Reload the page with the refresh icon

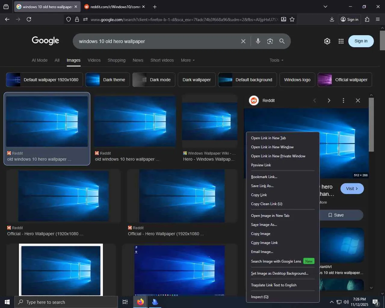pos(29,19)
